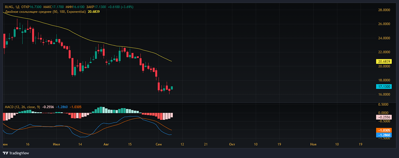
Task: Click the Июл date on time axis
Action: (x=57, y=144)
